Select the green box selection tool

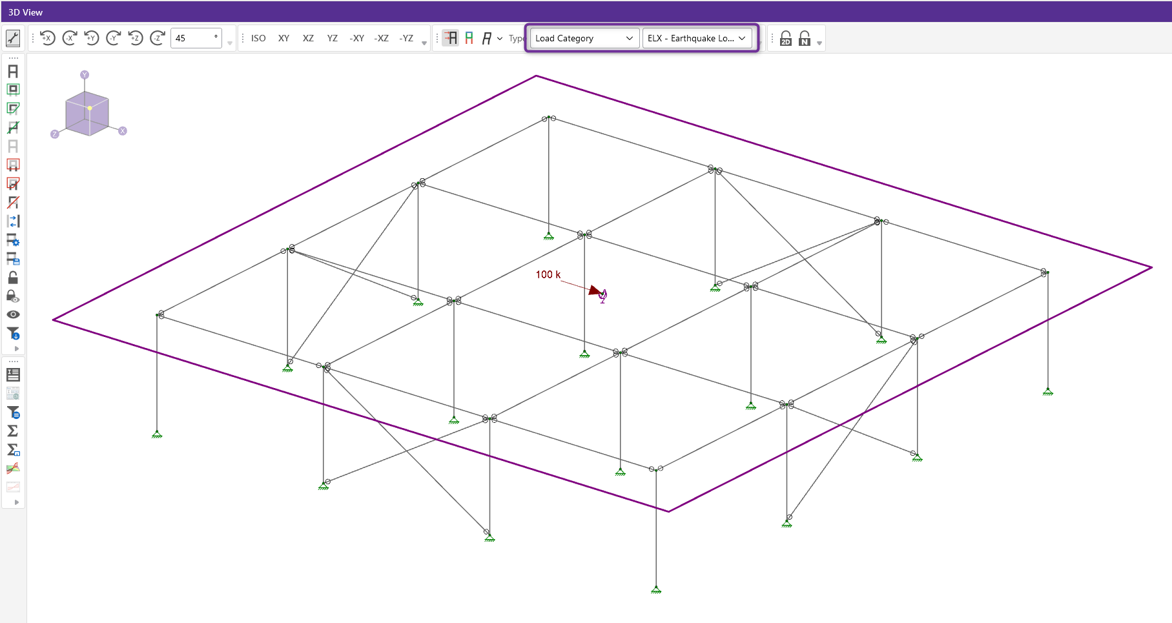pos(13,90)
